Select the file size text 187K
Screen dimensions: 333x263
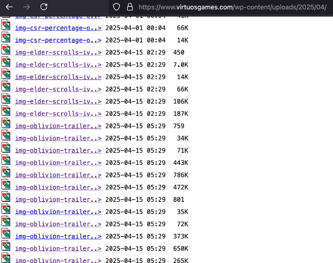click(x=181, y=114)
